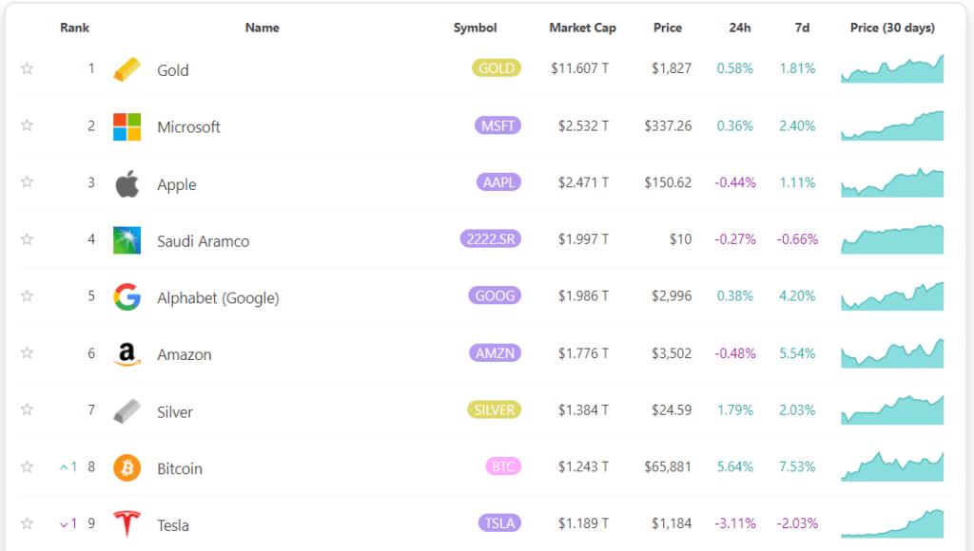The image size is (974, 551).
Task: Click the TSLA ticker badge
Action: tap(499, 523)
